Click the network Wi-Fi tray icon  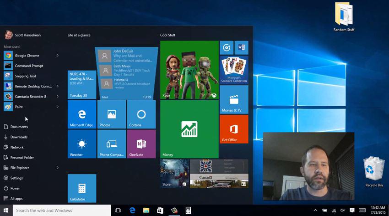tap(334, 211)
